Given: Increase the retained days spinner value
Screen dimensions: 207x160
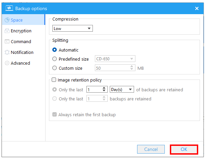Looking at the screenshot, I should click(x=104, y=88).
